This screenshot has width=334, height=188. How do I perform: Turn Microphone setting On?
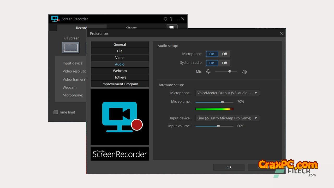[x=212, y=54]
